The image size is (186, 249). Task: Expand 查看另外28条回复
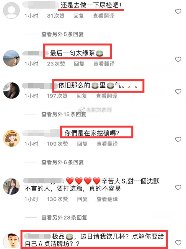coord(64,218)
